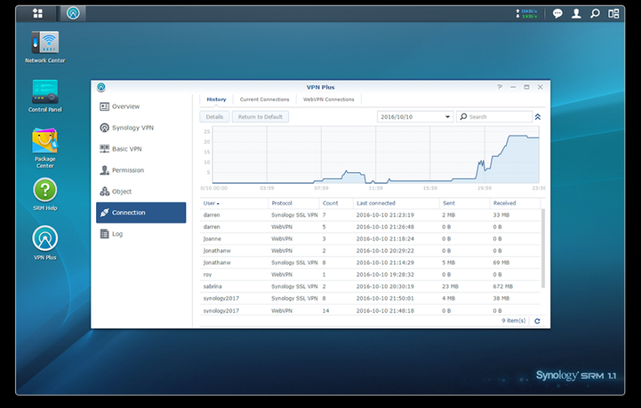641x408 pixels.
Task: Switch to the History tab
Action: coord(216,99)
